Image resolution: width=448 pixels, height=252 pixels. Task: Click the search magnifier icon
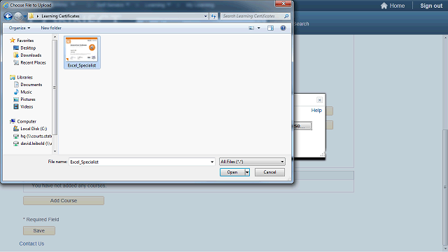[x=286, y=16]
